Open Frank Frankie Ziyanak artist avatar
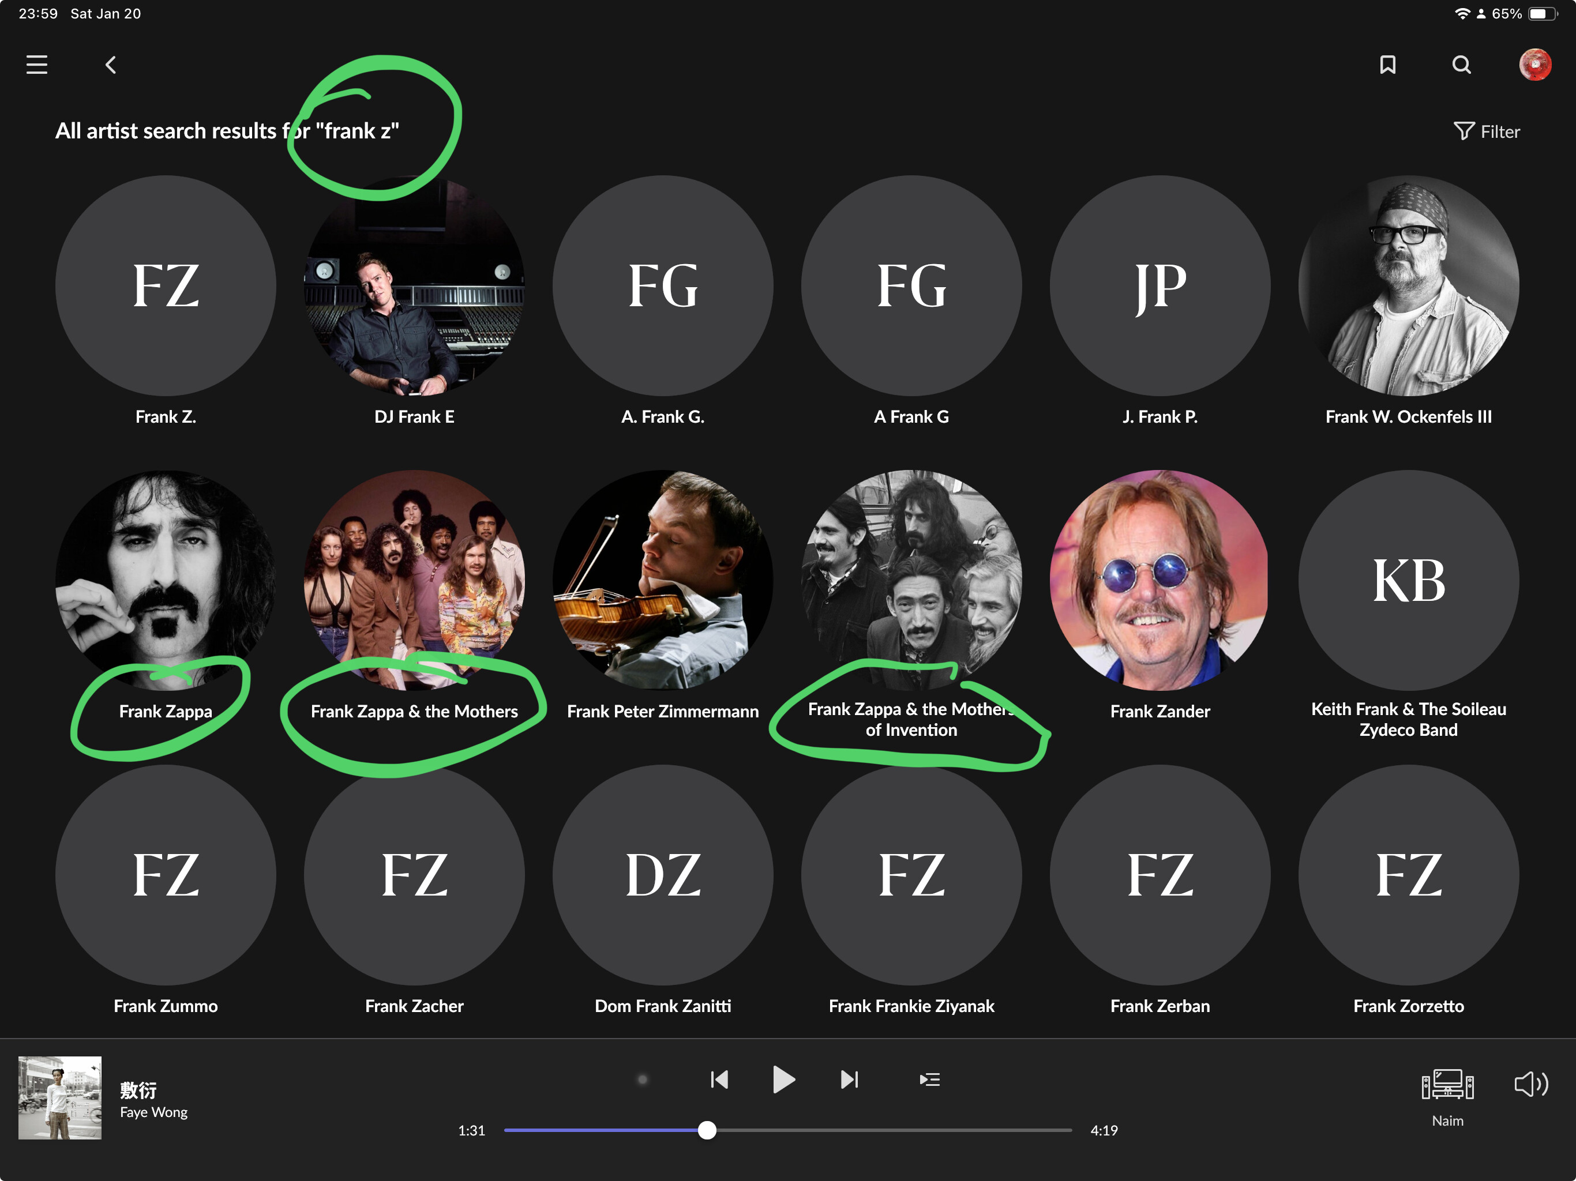 [911, 875]
